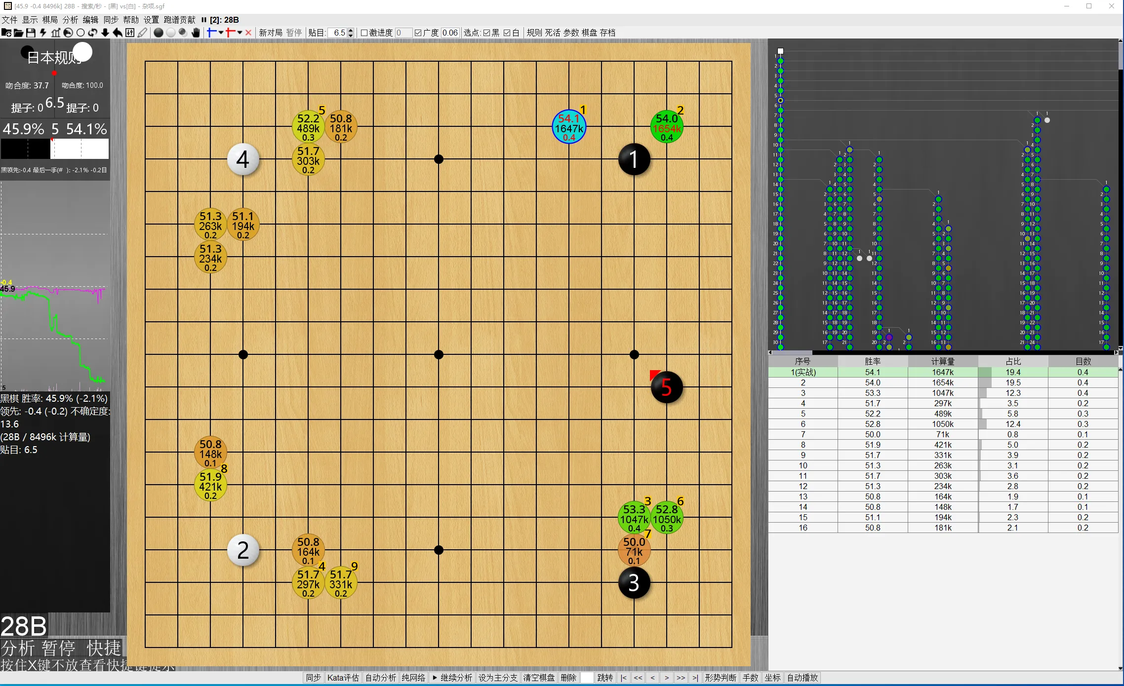Viewport: 1124px width, 686px height.
Task: Click the save file floppy icon
Action: click(31, 33)
